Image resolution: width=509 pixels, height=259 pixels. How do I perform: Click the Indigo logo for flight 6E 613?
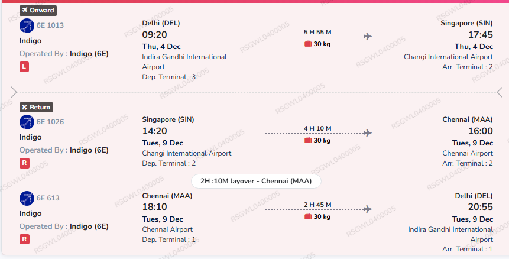(x=27, y=198)
